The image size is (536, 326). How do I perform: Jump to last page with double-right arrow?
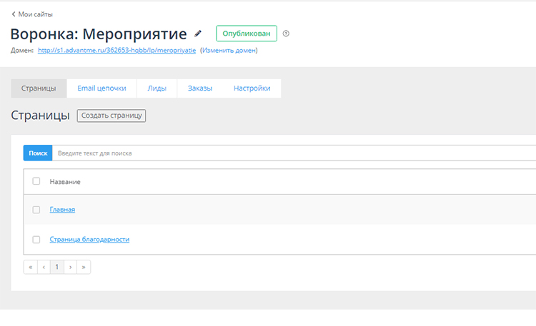[x=84, y=267]
